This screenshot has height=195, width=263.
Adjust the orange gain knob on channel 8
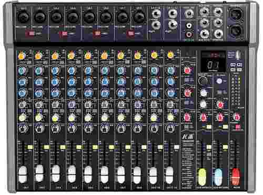tap(137, 56)
